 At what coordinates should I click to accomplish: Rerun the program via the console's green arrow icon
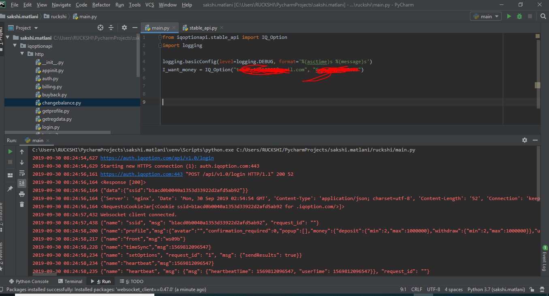click(10, 151)
